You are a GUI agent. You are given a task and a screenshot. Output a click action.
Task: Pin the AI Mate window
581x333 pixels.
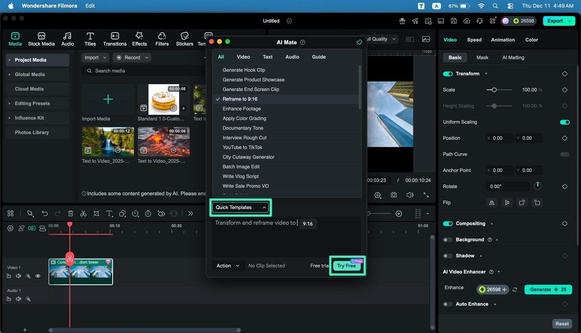coord(359,42)
